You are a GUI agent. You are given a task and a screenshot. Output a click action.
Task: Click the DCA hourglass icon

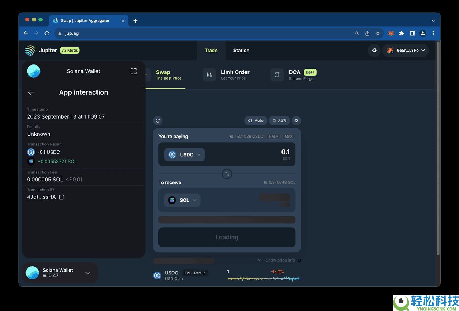(277, 75)
